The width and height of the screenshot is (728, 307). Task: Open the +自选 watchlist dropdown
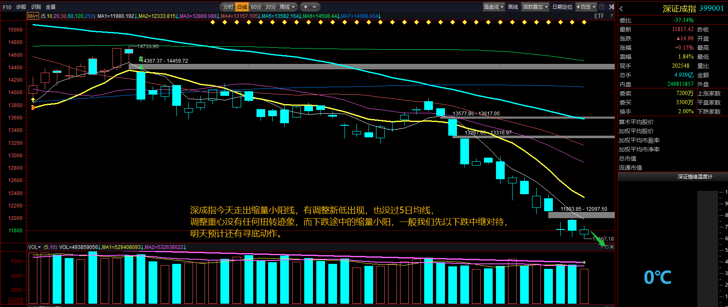tap(586, 7)
